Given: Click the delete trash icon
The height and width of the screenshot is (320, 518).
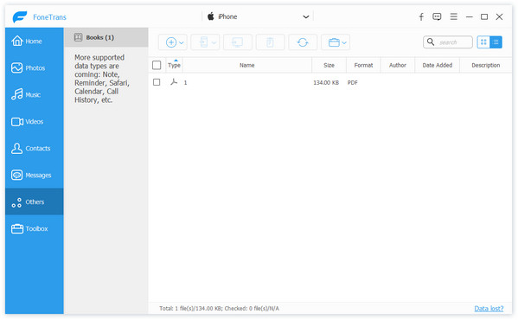Looking at the screenshot, I should 270,42.
